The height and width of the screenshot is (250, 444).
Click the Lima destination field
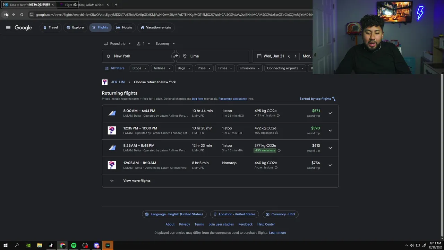pos(213,56)
